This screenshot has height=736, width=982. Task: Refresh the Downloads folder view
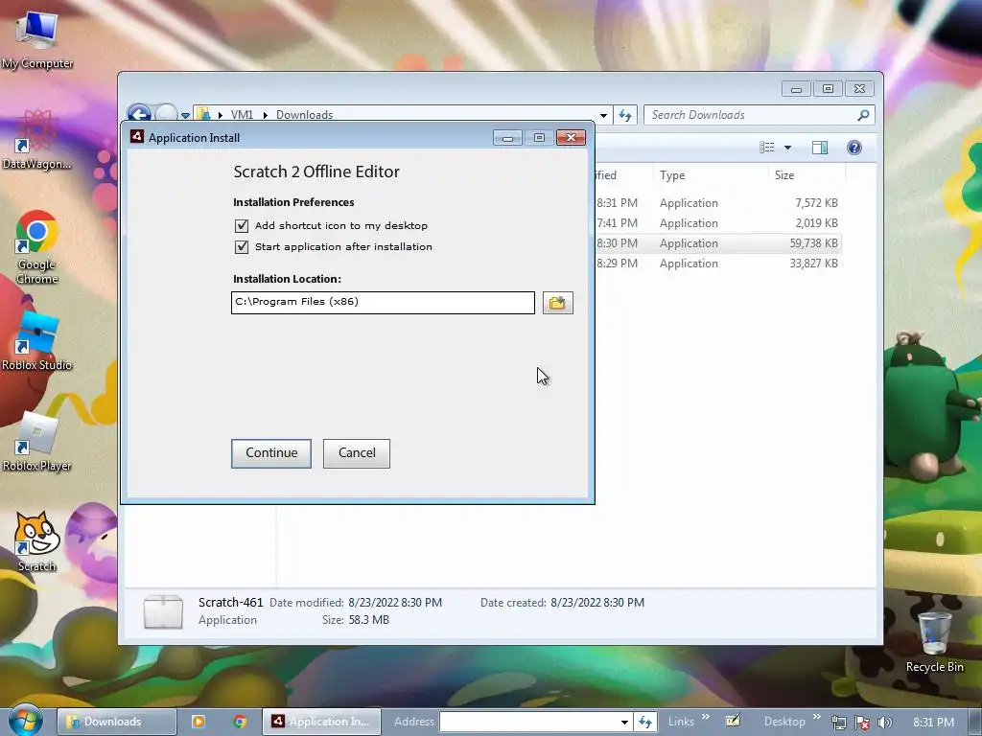point(625,115)
